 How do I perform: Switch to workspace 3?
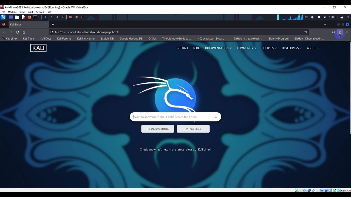point(57,17)
